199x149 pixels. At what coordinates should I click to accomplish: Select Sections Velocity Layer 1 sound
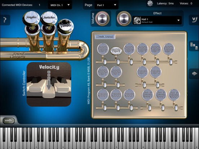tap(103, 49)
